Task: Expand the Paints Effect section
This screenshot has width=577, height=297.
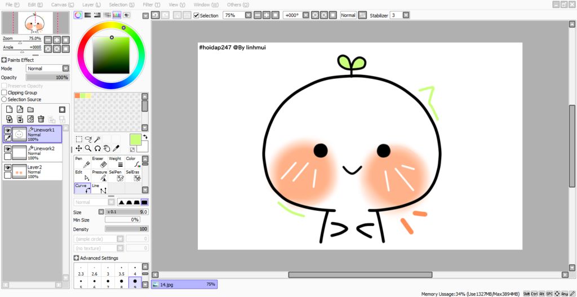Action: (4, 60)
